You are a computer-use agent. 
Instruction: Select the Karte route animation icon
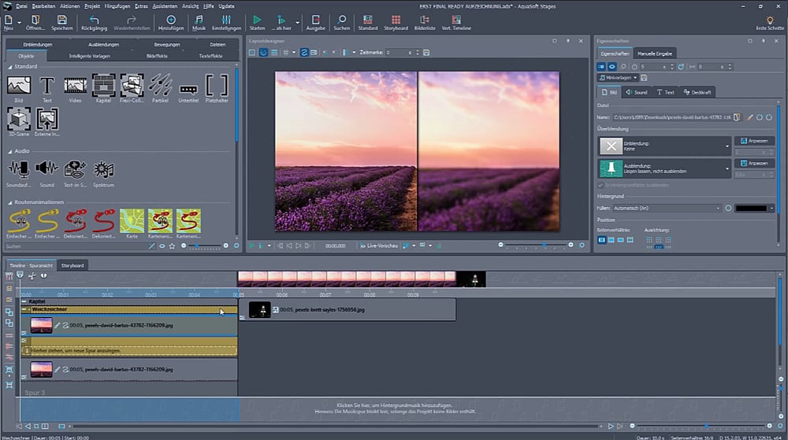coord(132,220)
